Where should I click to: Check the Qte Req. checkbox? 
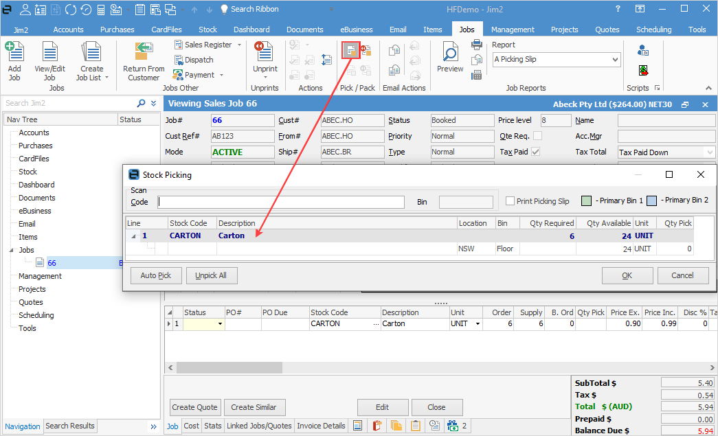coord(537,136)
